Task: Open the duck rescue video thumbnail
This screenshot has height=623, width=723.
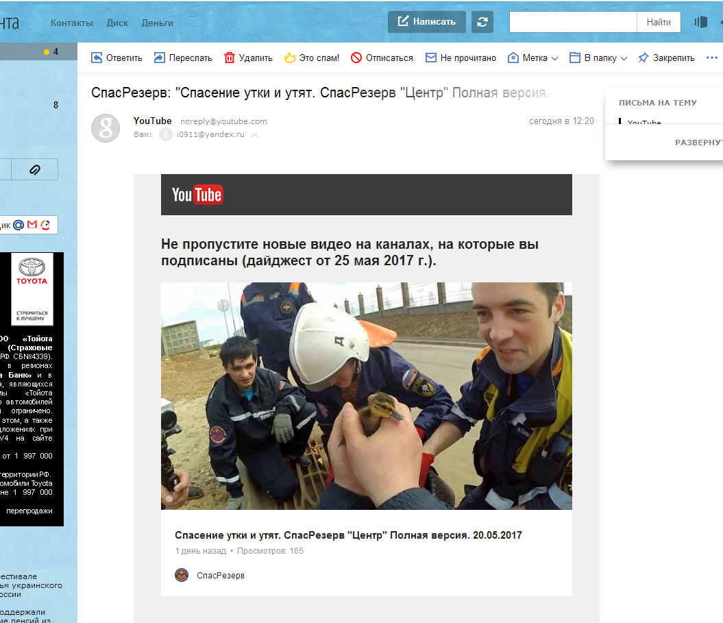Action: 366,395
